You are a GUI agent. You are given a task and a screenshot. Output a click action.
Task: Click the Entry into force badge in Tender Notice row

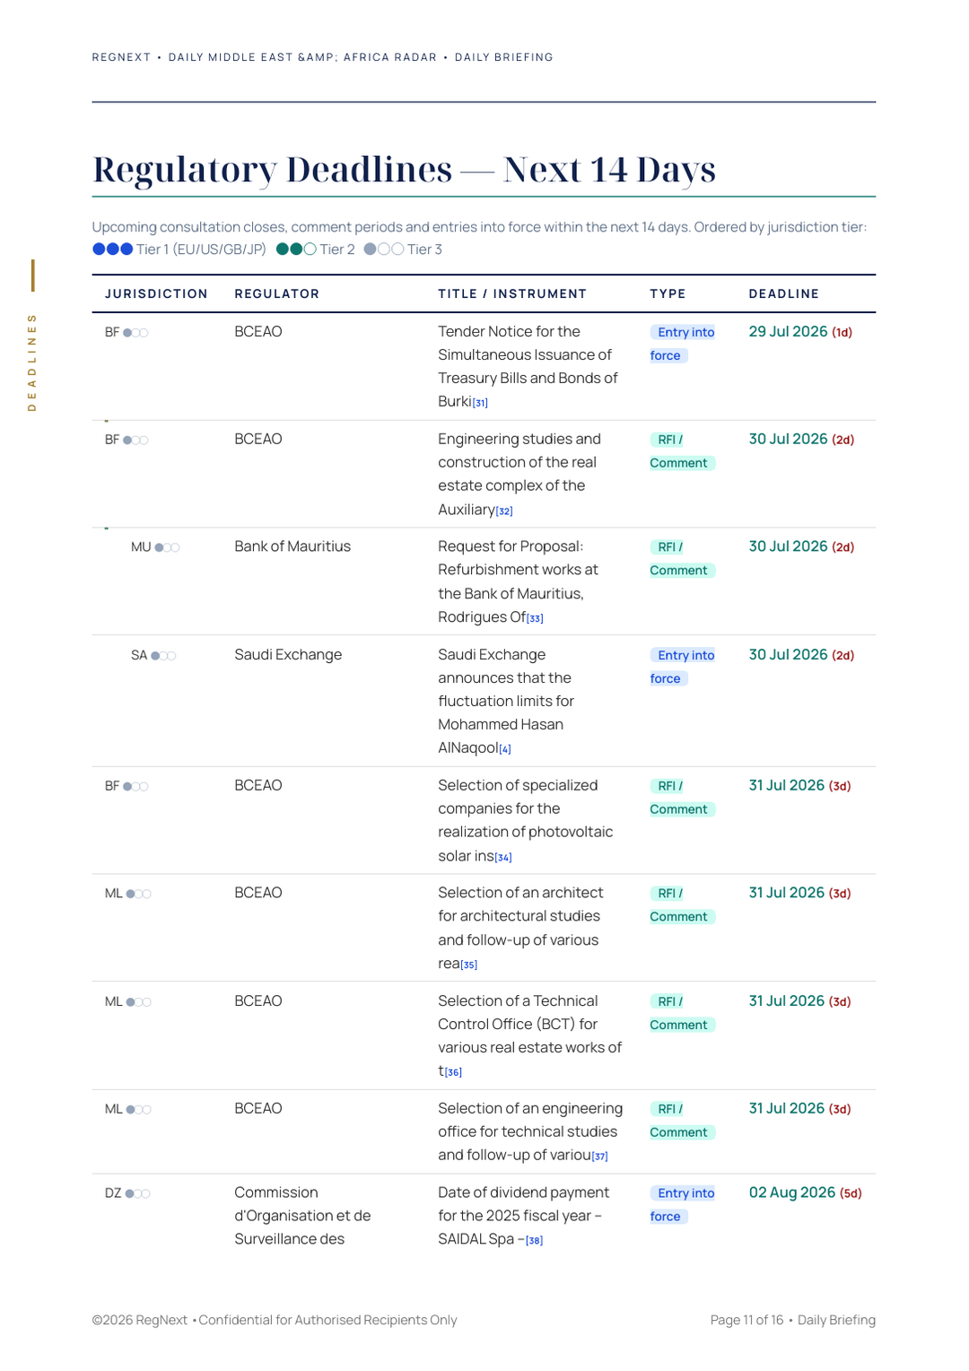[x=683, y=344]
